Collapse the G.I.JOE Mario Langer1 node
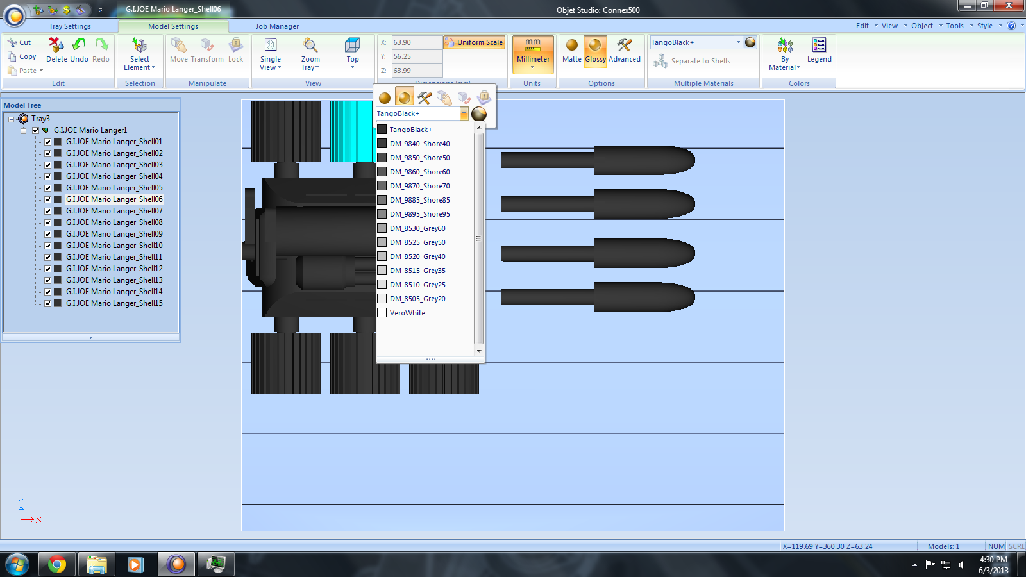1026x577 pixels. click(x=23, y=130)
